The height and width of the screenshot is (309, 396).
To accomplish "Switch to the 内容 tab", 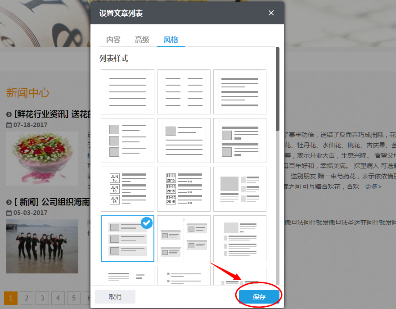I will [x=112, y=40].
